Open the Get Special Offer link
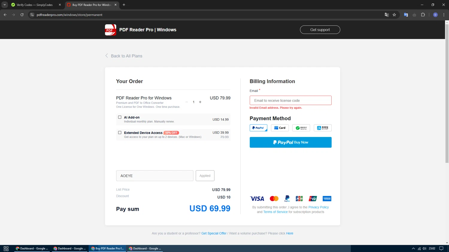 214,233
